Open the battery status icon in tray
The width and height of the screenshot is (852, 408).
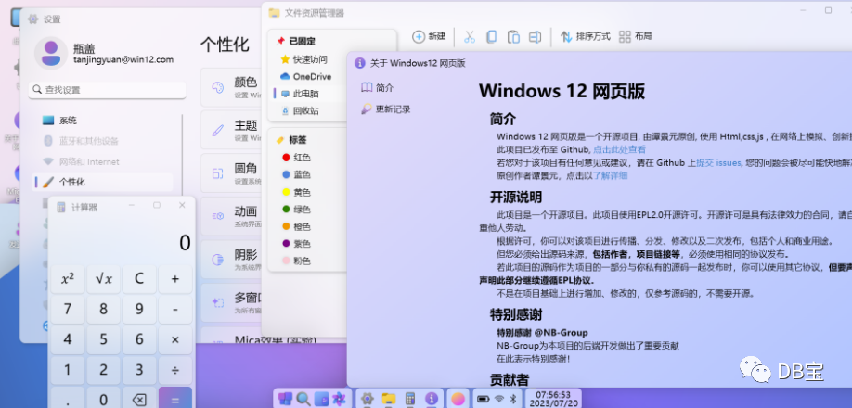[x=483, y=400]
